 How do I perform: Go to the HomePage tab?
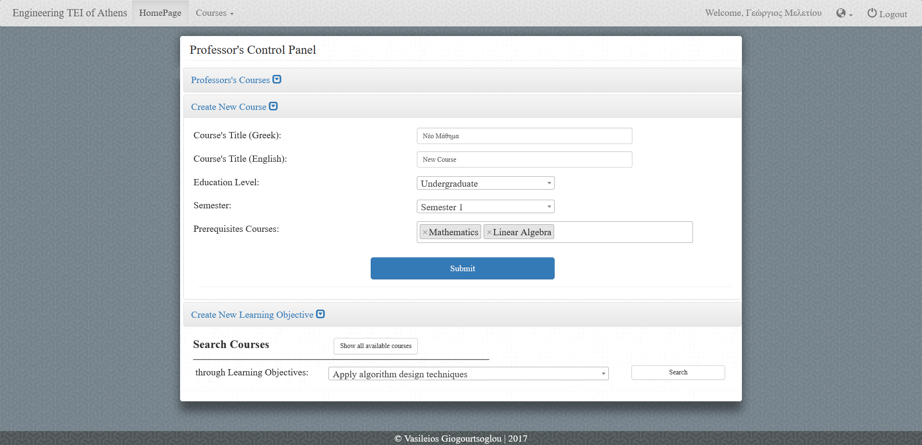pyautogui.click(x=160, y=13)
